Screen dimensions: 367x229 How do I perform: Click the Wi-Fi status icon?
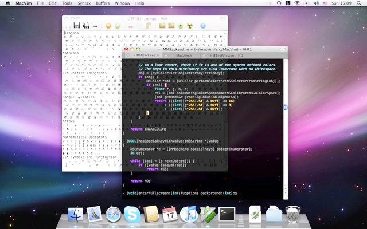click(297, 3)
